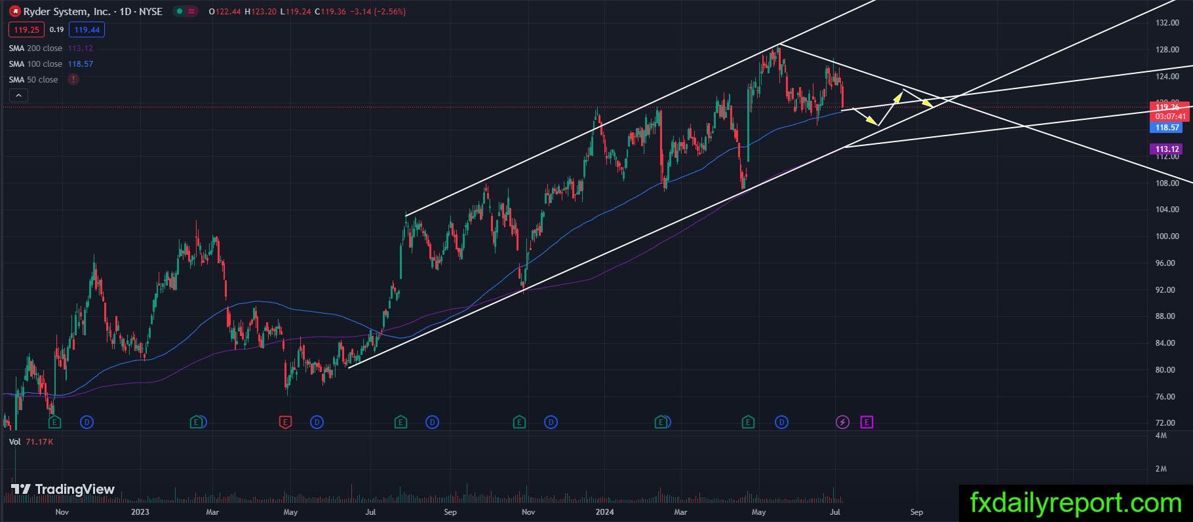Viewport: 1193px width, 522px height.
Task: Click the 72.00 price scale label
Action: 1165,423
